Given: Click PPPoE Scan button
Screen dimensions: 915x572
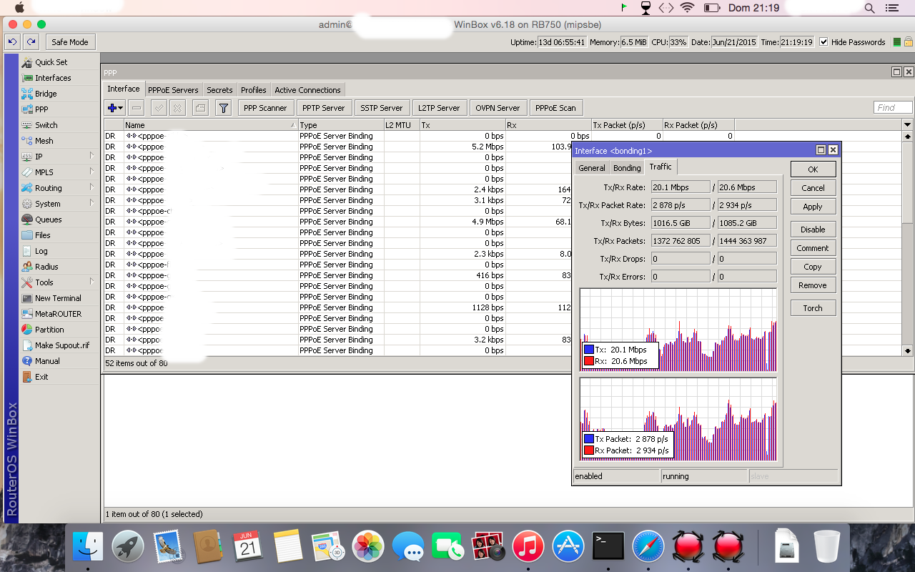Looking at the screenshot, I should click(x=555, y=108).
